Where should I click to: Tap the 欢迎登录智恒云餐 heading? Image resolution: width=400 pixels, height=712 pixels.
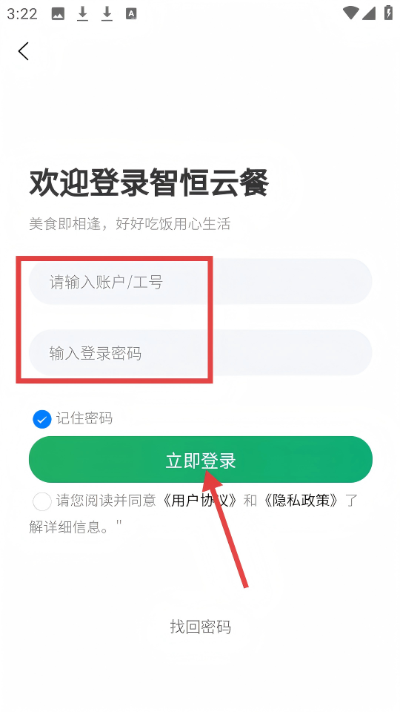pos(149,183)
